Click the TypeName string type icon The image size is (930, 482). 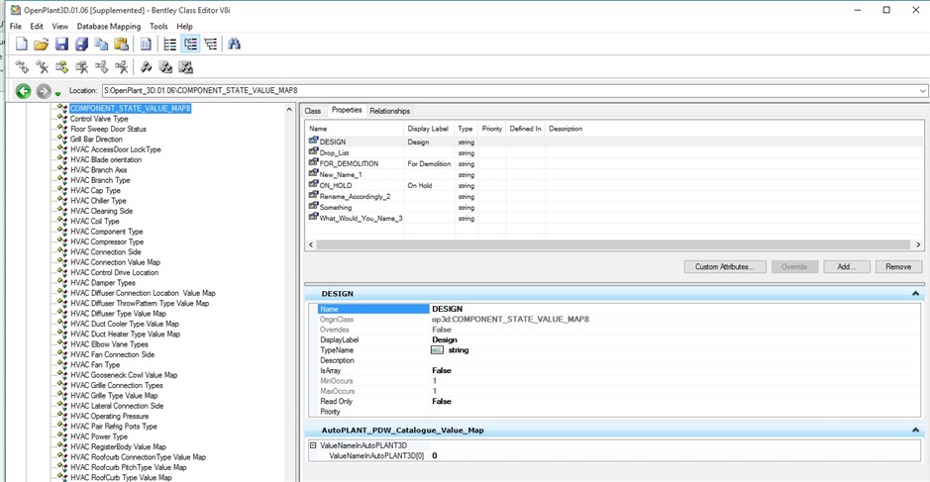(437, 350)
